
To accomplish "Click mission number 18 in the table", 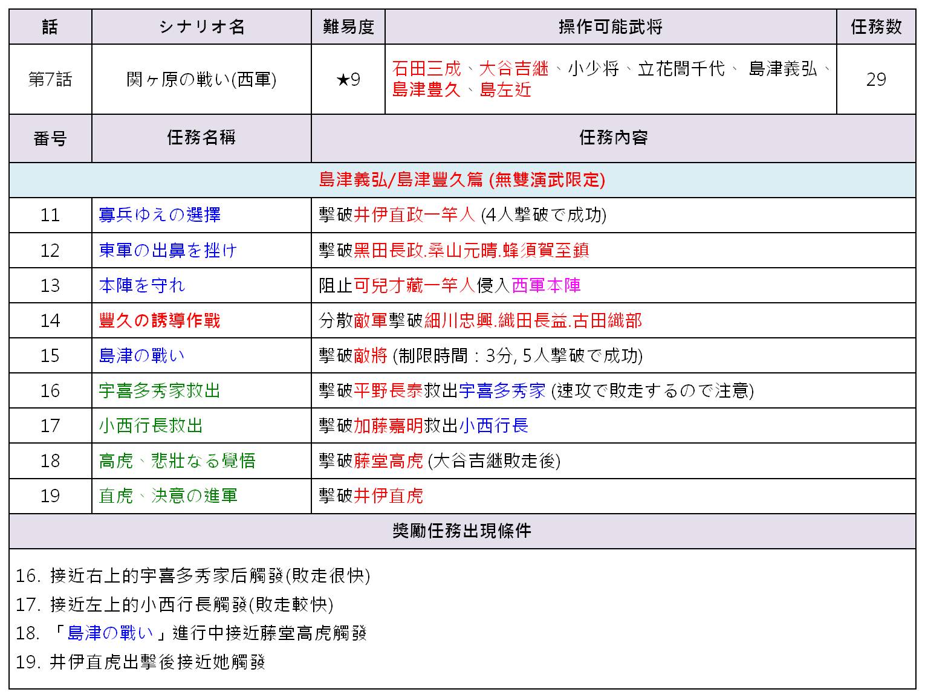I will tap(50, 460).
